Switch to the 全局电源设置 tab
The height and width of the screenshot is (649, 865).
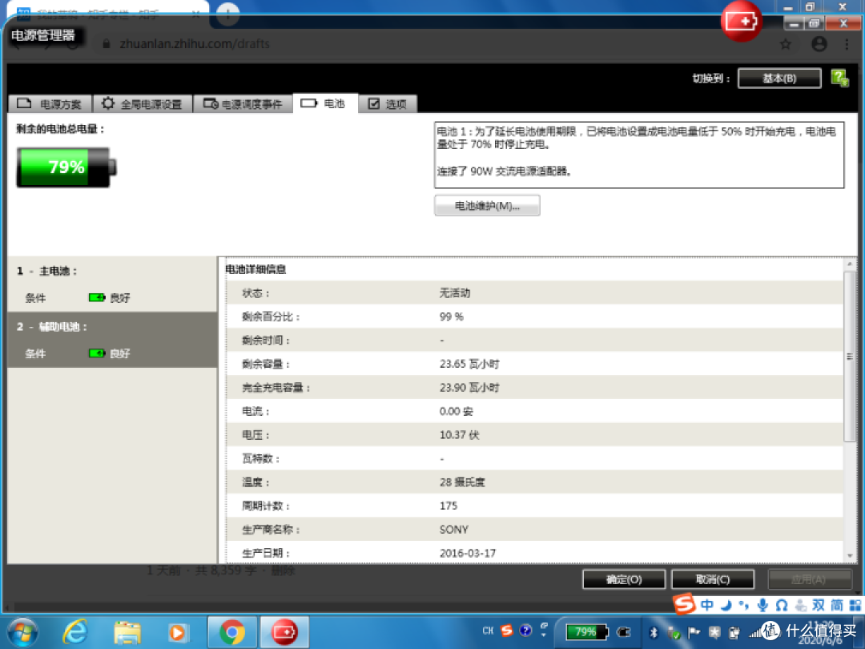pyautogui.click(x=143, y=103)
